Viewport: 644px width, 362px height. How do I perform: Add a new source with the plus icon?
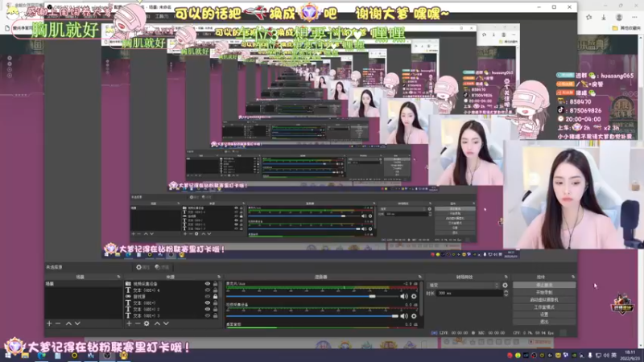tap(129, 324)
